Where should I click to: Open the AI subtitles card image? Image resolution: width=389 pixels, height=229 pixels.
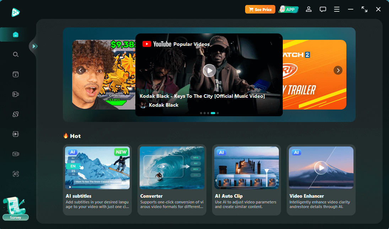click(97, 167)
